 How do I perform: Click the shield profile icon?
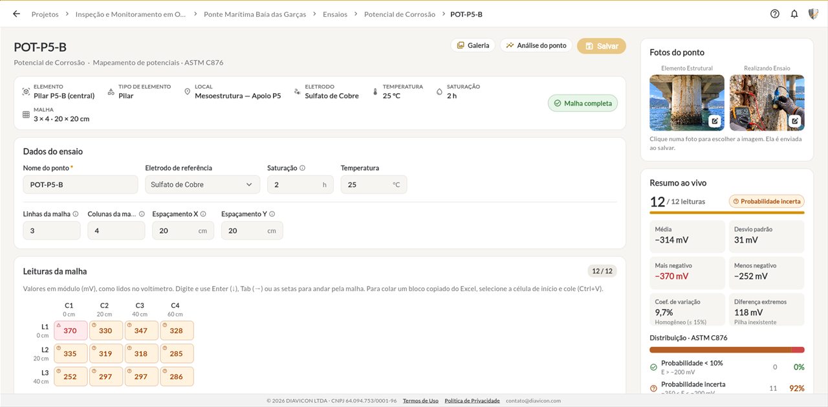[813, 14]
